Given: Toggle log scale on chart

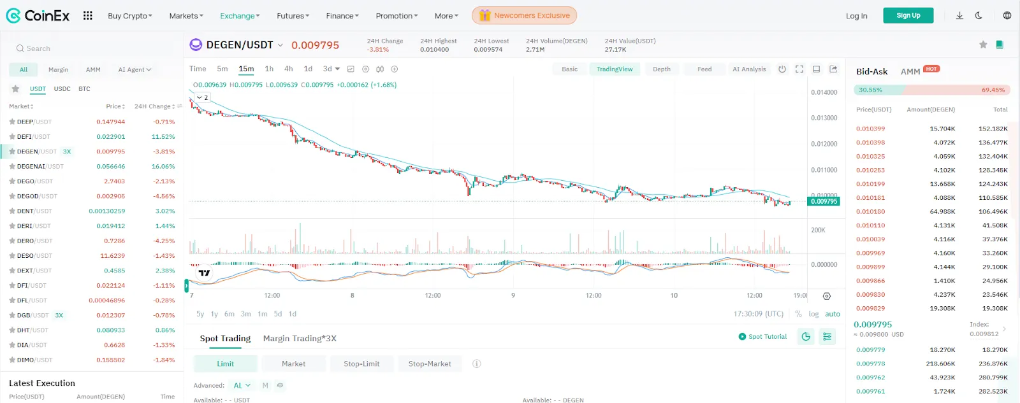Looking at the screenshot, I should point(813,314).
